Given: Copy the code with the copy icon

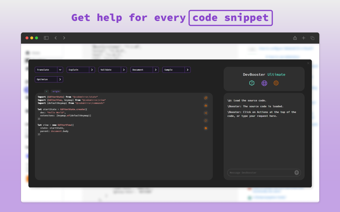Looking at the screenshot, I should pos(206,98).
